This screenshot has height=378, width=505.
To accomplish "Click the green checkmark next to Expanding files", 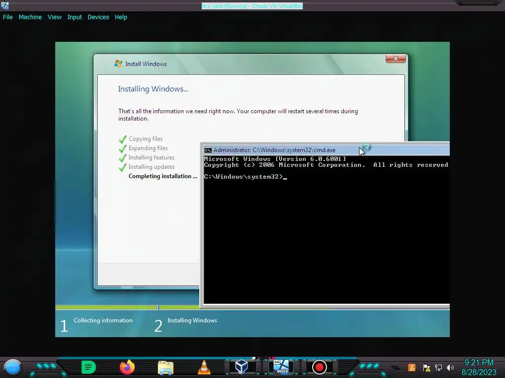I will 123,149.
